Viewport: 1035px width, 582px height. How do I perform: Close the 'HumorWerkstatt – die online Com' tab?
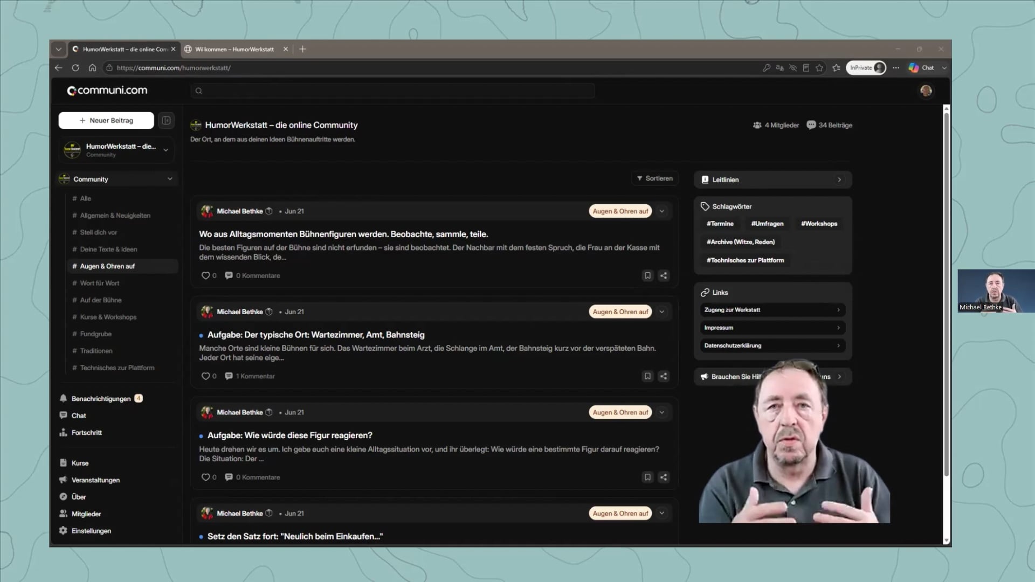click(173, 49)
